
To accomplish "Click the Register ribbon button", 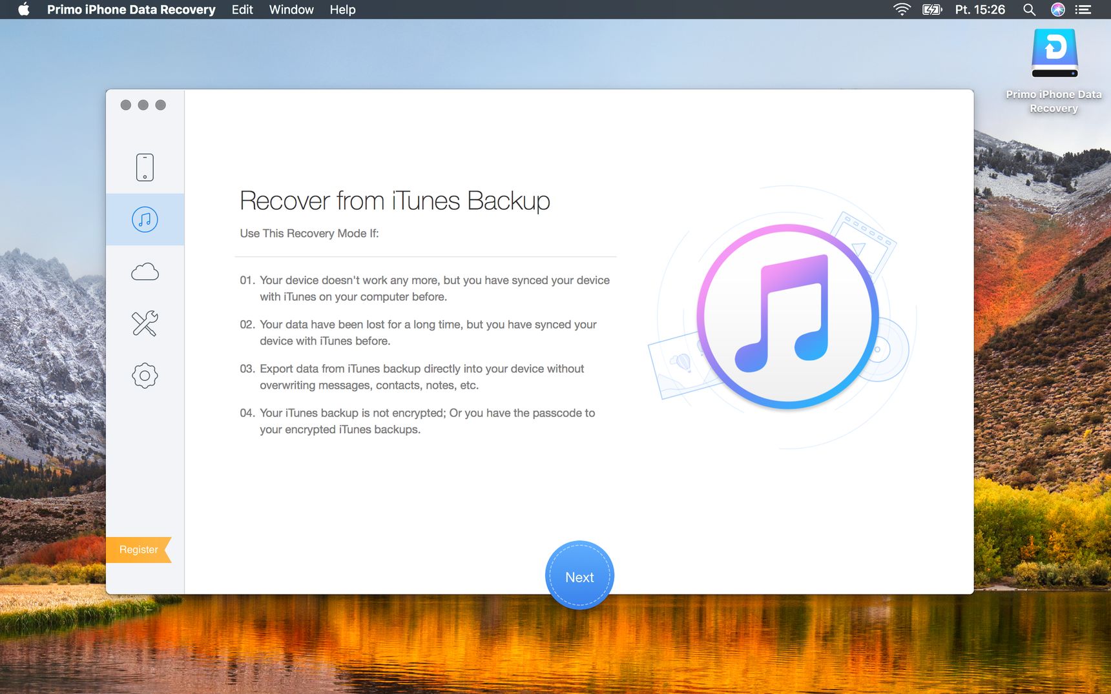I will tap(139, 549).
